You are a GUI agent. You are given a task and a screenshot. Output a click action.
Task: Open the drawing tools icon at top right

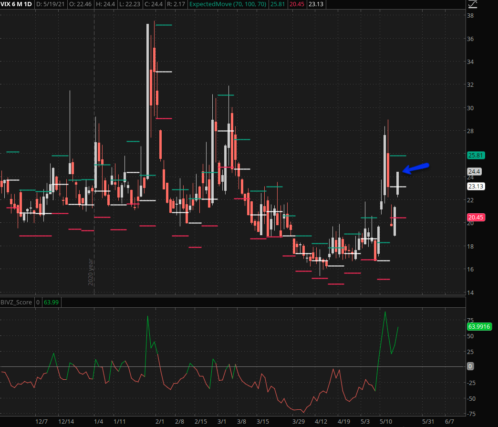[473, 4]
